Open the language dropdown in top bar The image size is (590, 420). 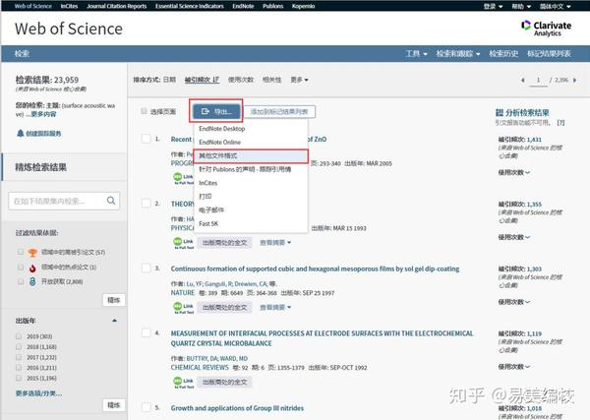coord(556,6)
